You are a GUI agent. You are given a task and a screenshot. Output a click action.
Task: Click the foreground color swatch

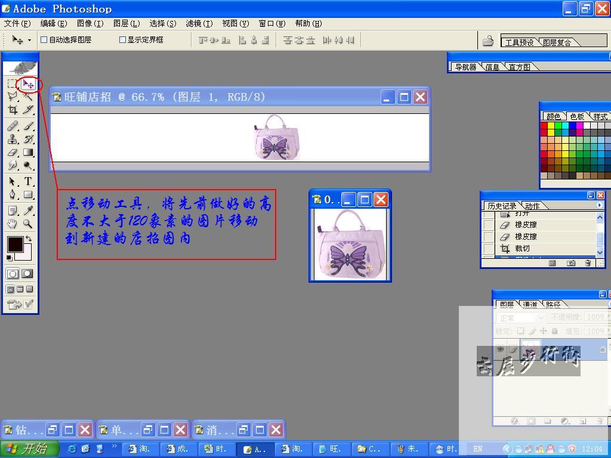[15, 244]
